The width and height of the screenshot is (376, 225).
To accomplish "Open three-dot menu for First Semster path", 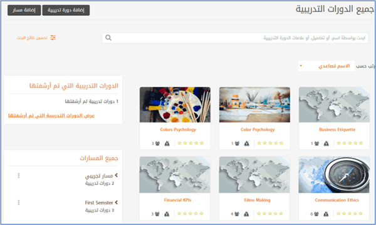I will (x=19, y=202).
